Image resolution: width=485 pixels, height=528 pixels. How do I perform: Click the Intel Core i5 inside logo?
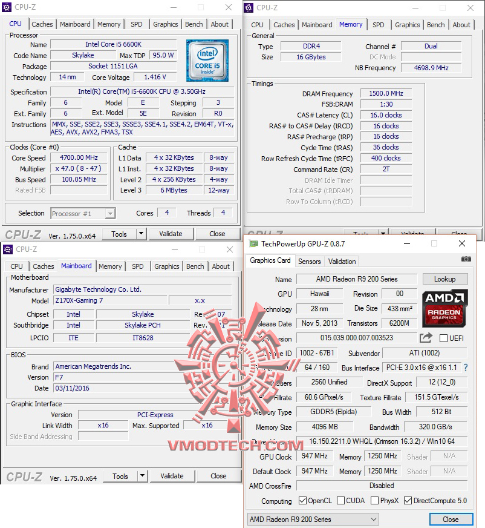[207, 61]
